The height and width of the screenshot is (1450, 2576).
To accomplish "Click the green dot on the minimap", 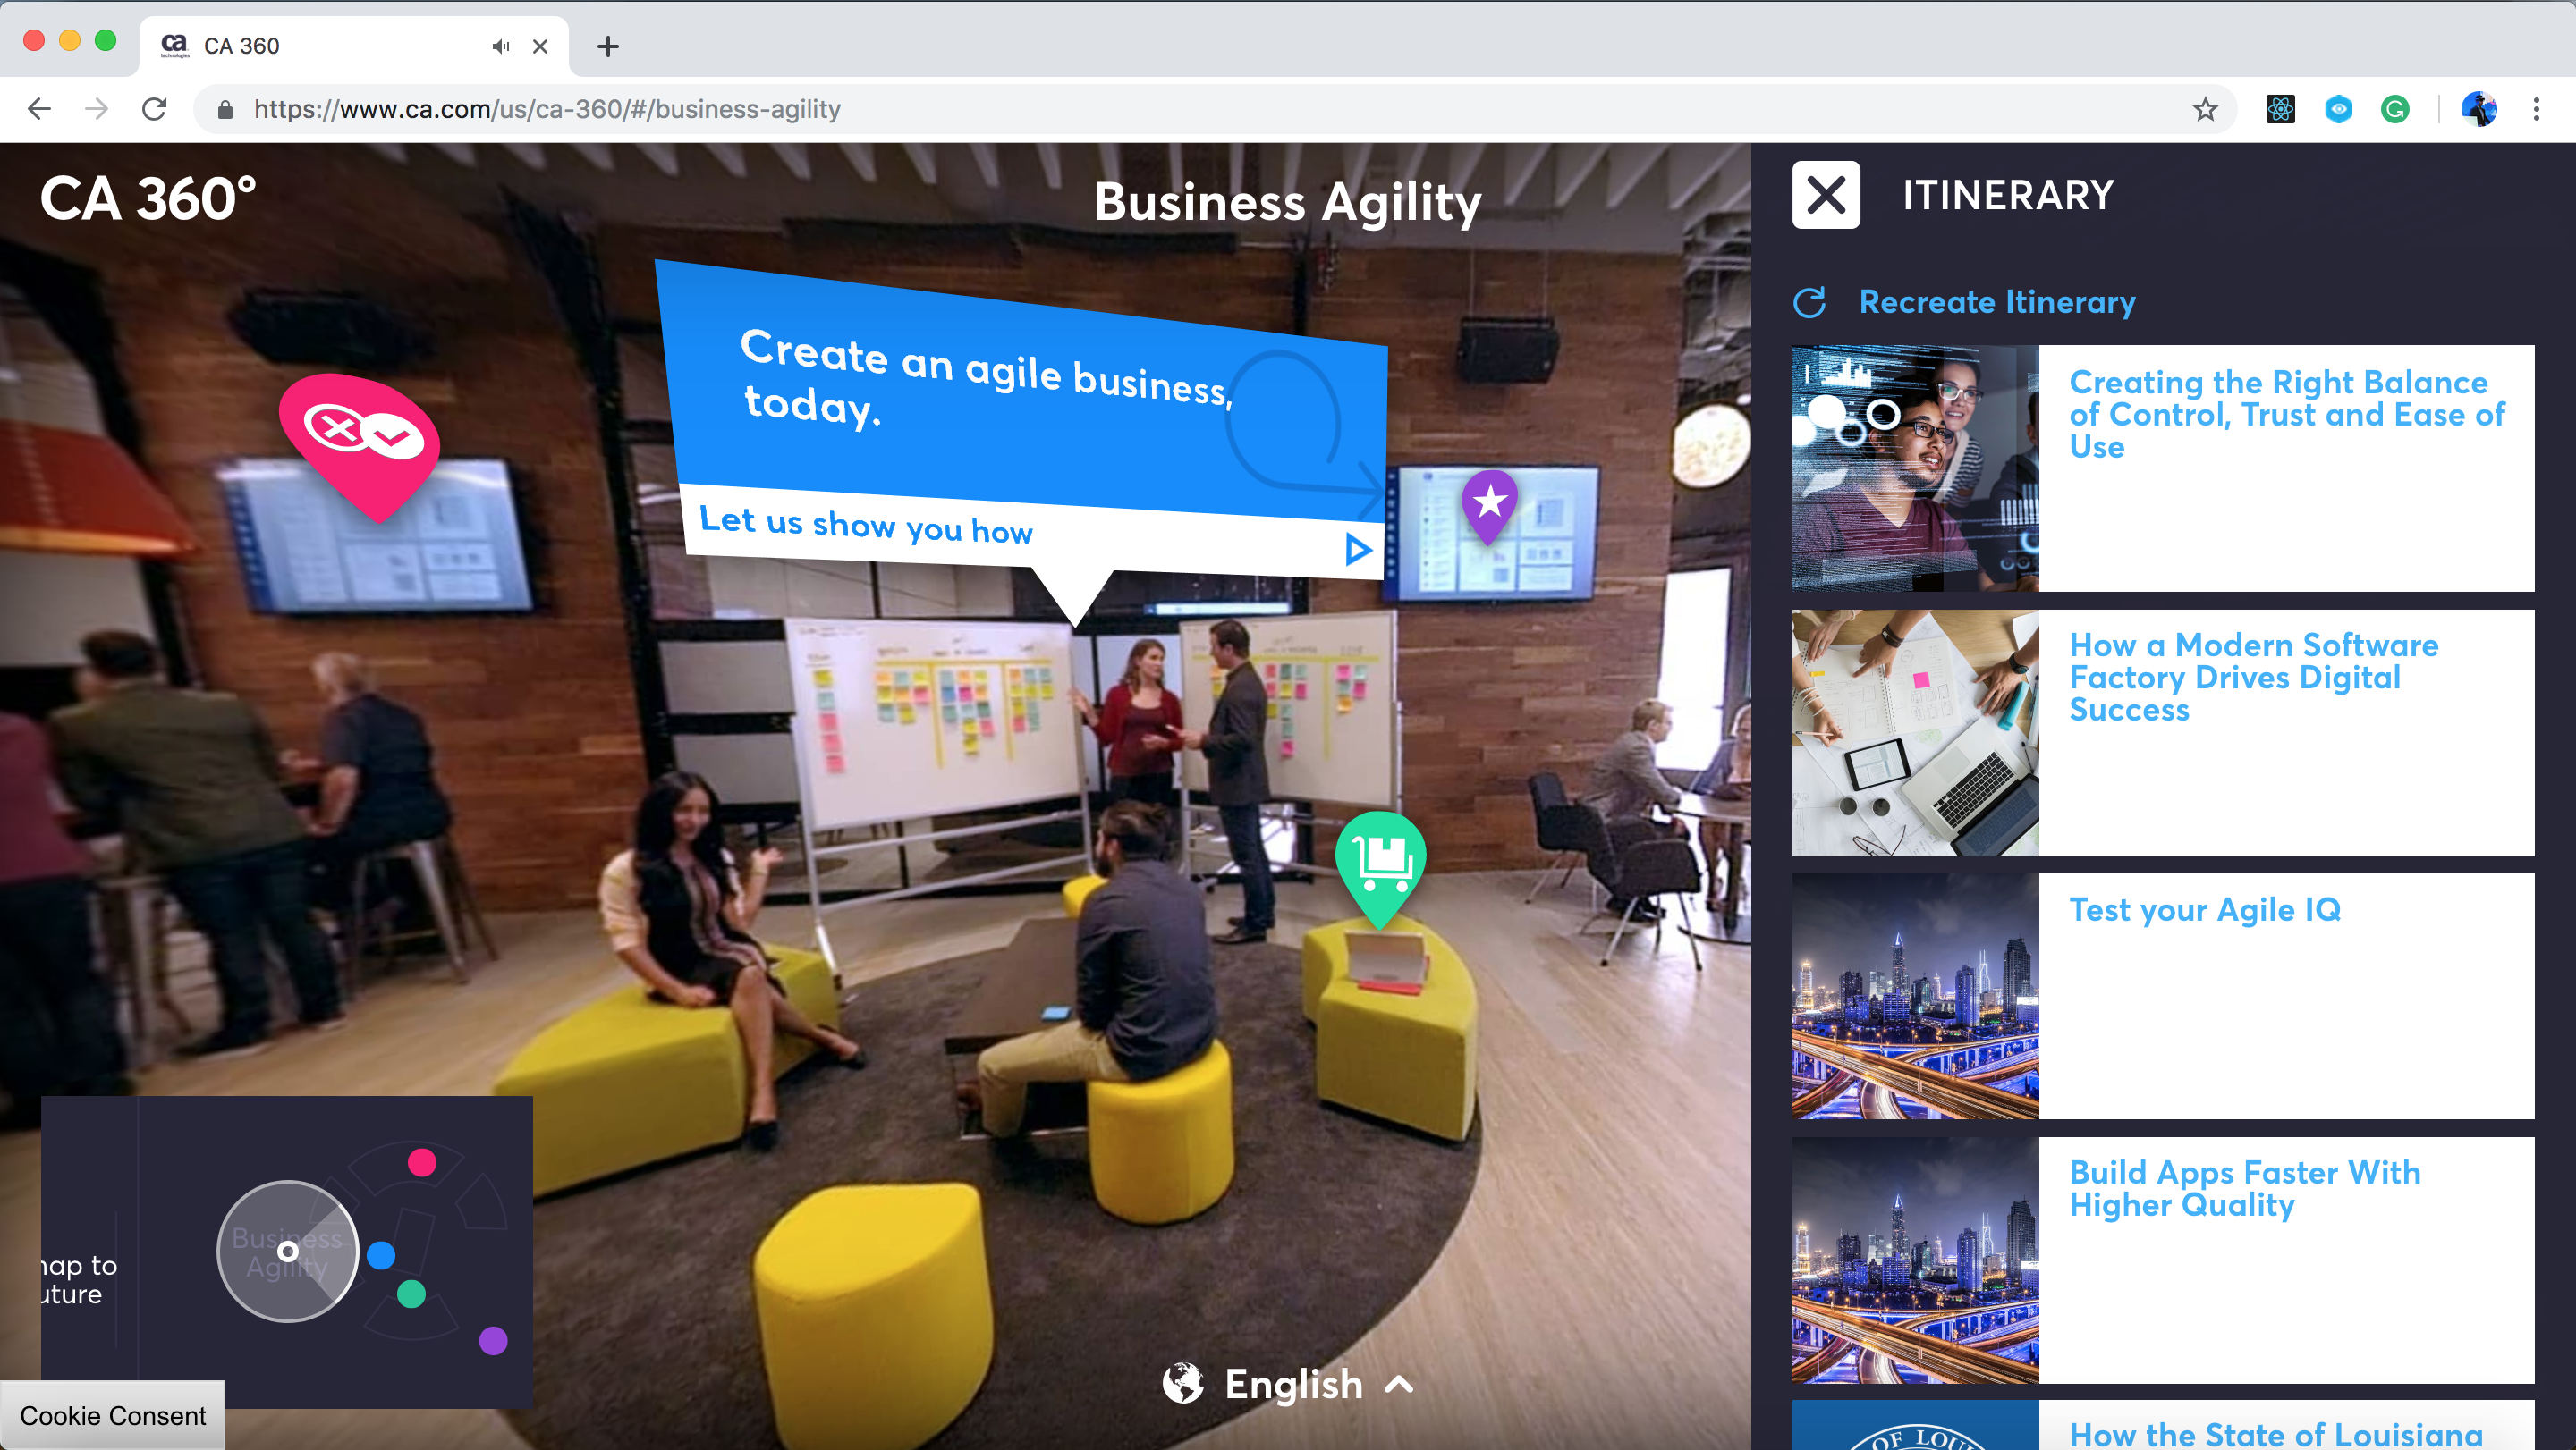I will pos(411,1294).
